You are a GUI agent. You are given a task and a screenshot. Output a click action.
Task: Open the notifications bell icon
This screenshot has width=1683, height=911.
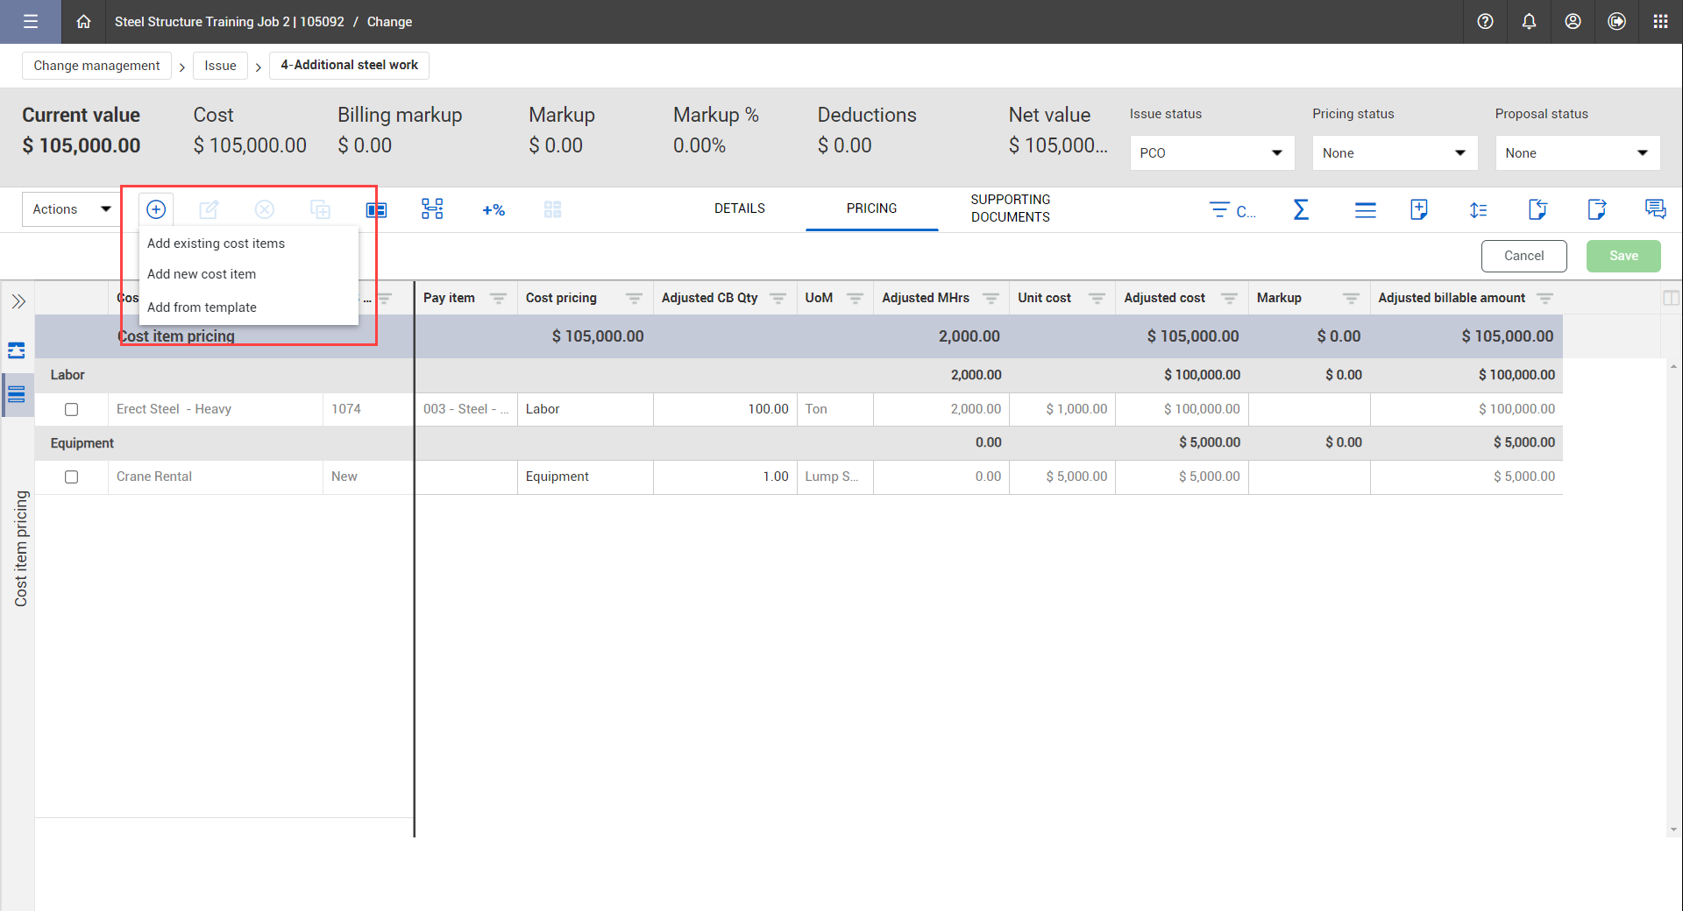coord(1529,22)
